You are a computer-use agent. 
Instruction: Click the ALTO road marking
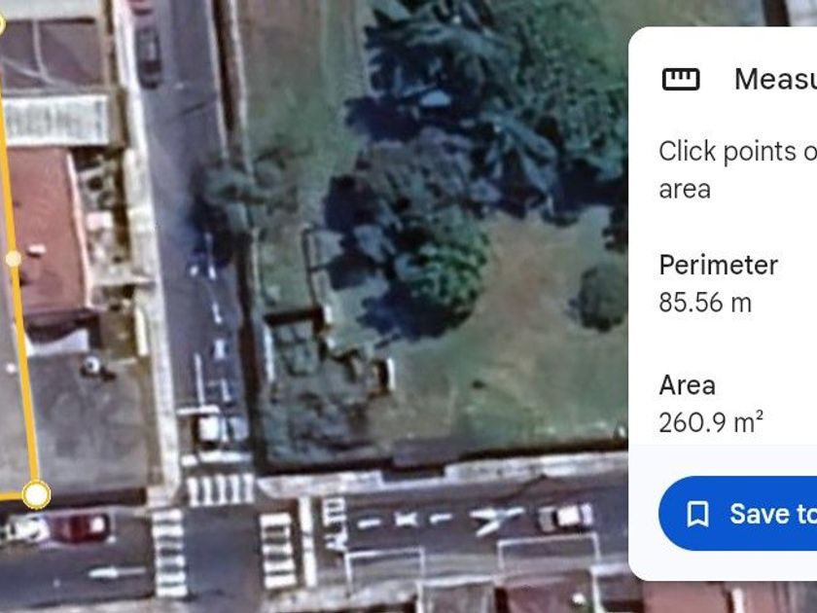pos(335,524)
